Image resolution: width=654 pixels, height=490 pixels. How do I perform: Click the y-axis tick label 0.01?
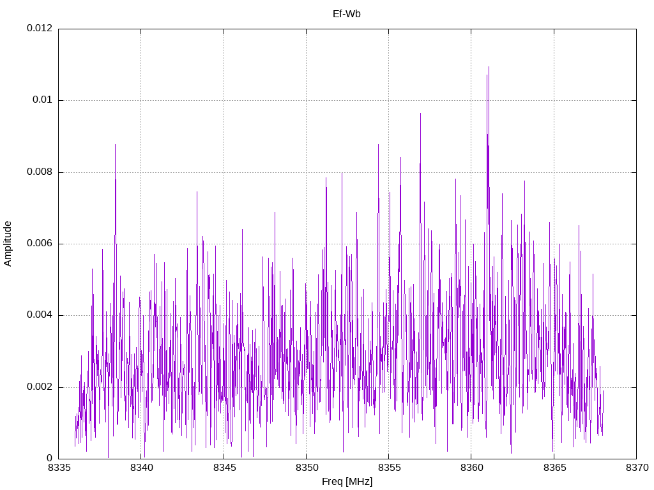click(43, 100)
